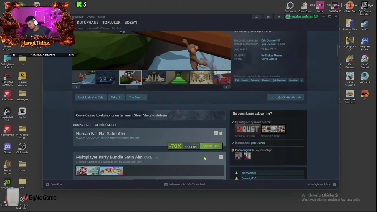The width and height of the screenshot is (377, 212).
Task: Click the megaphone announcements icon
Action: pos(268,17)
